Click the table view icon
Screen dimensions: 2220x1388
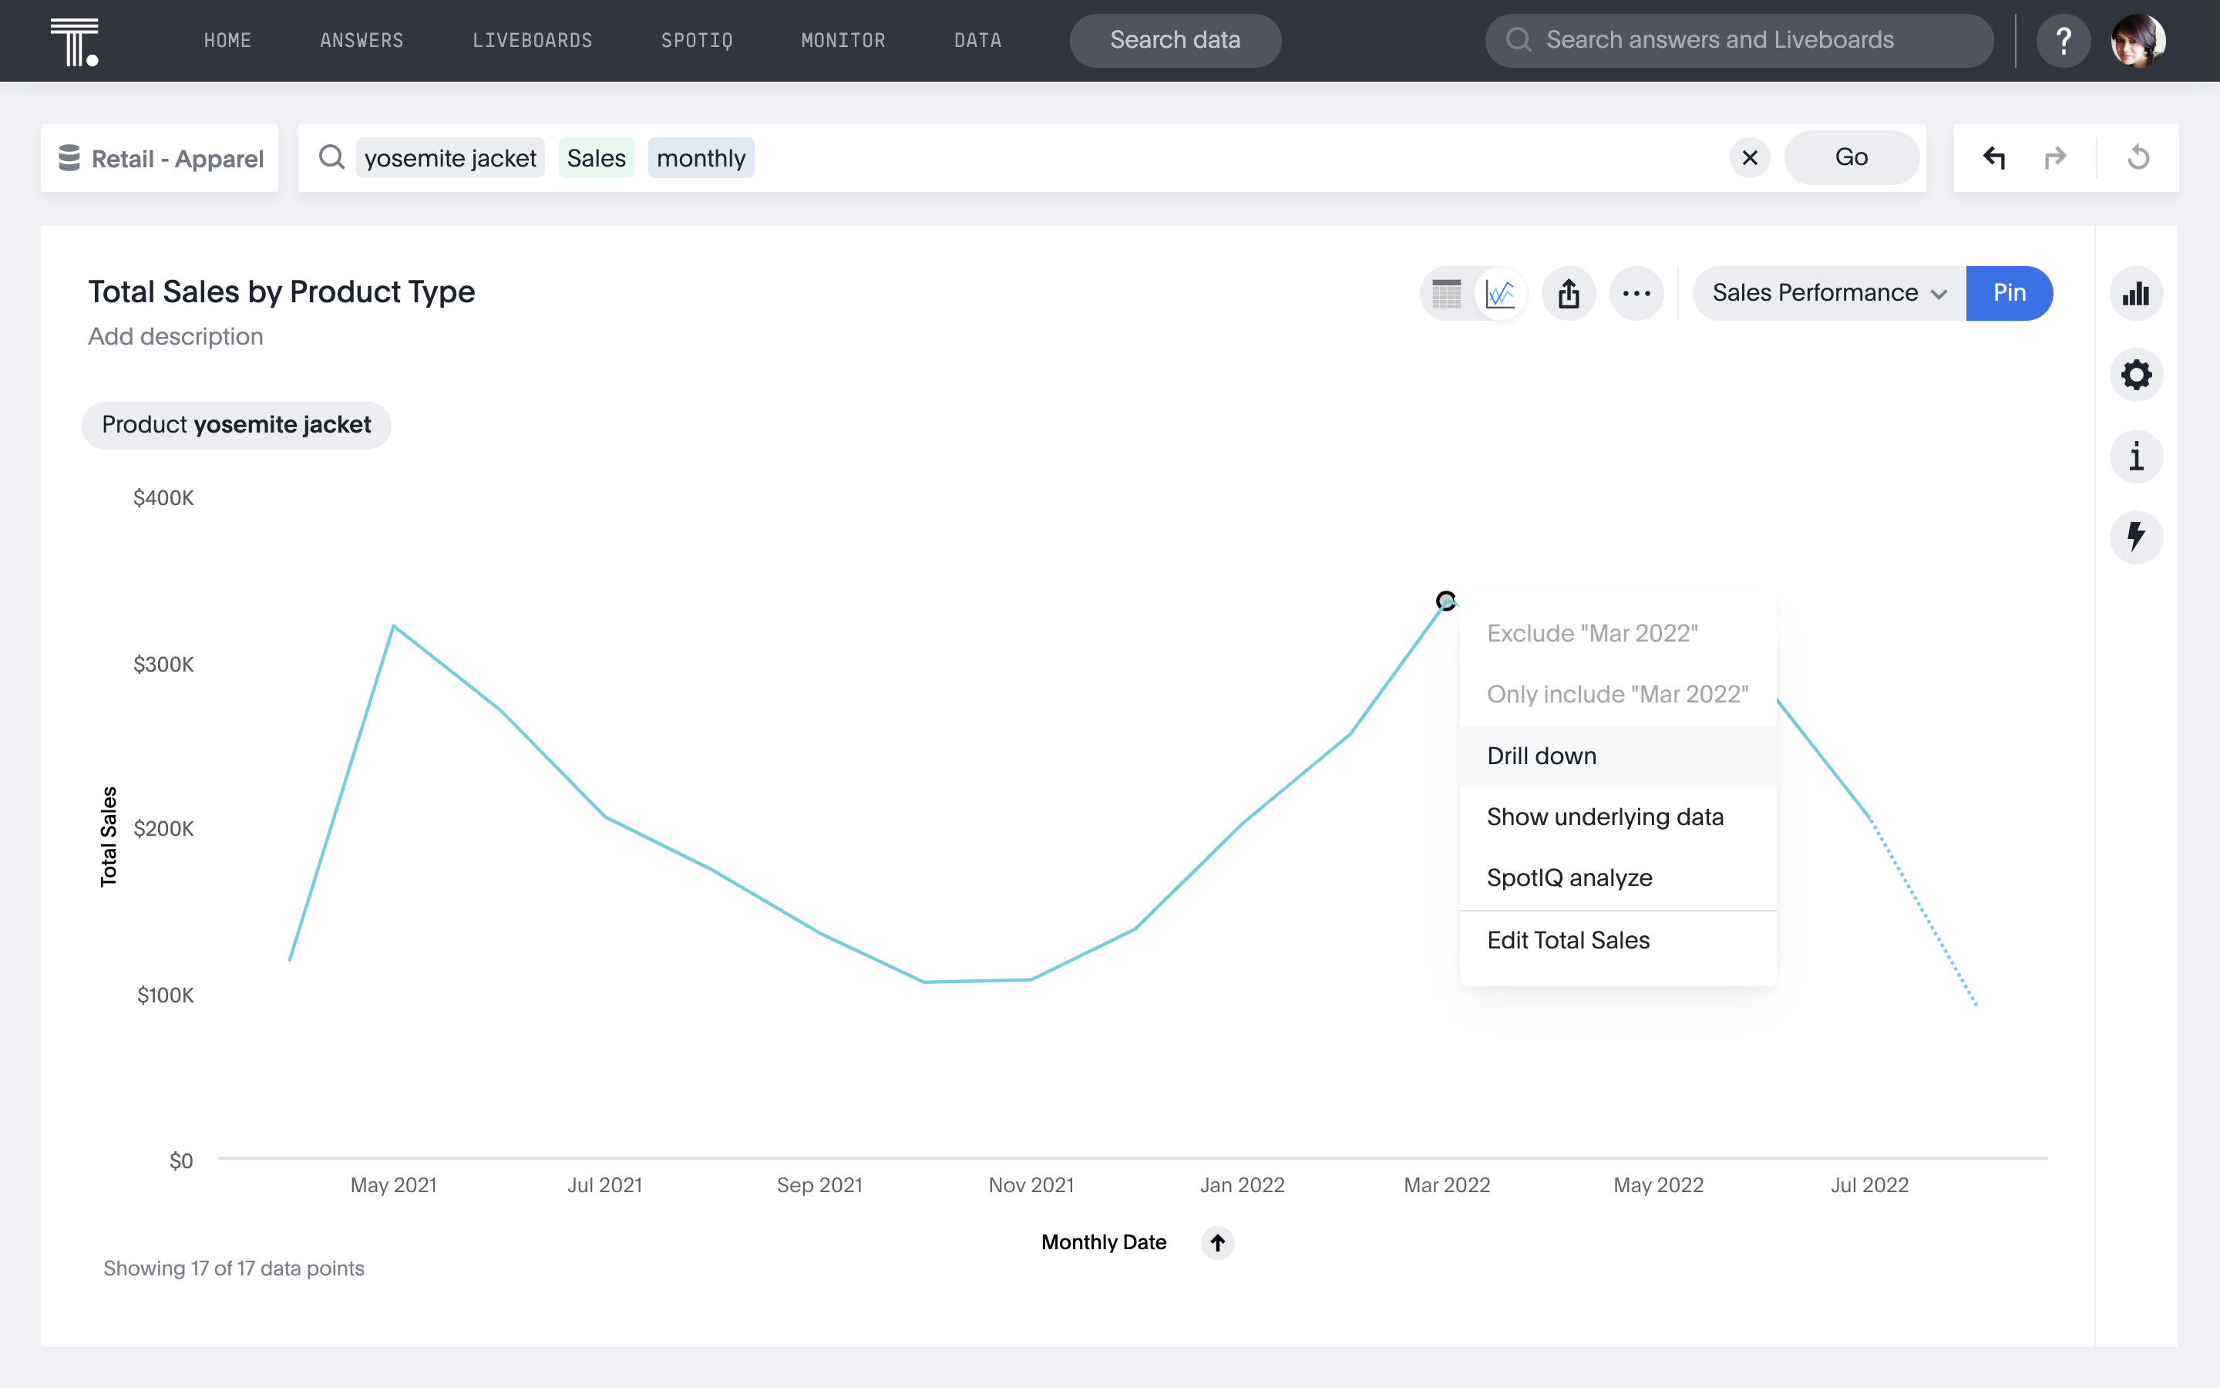[x=1446, y=292]
